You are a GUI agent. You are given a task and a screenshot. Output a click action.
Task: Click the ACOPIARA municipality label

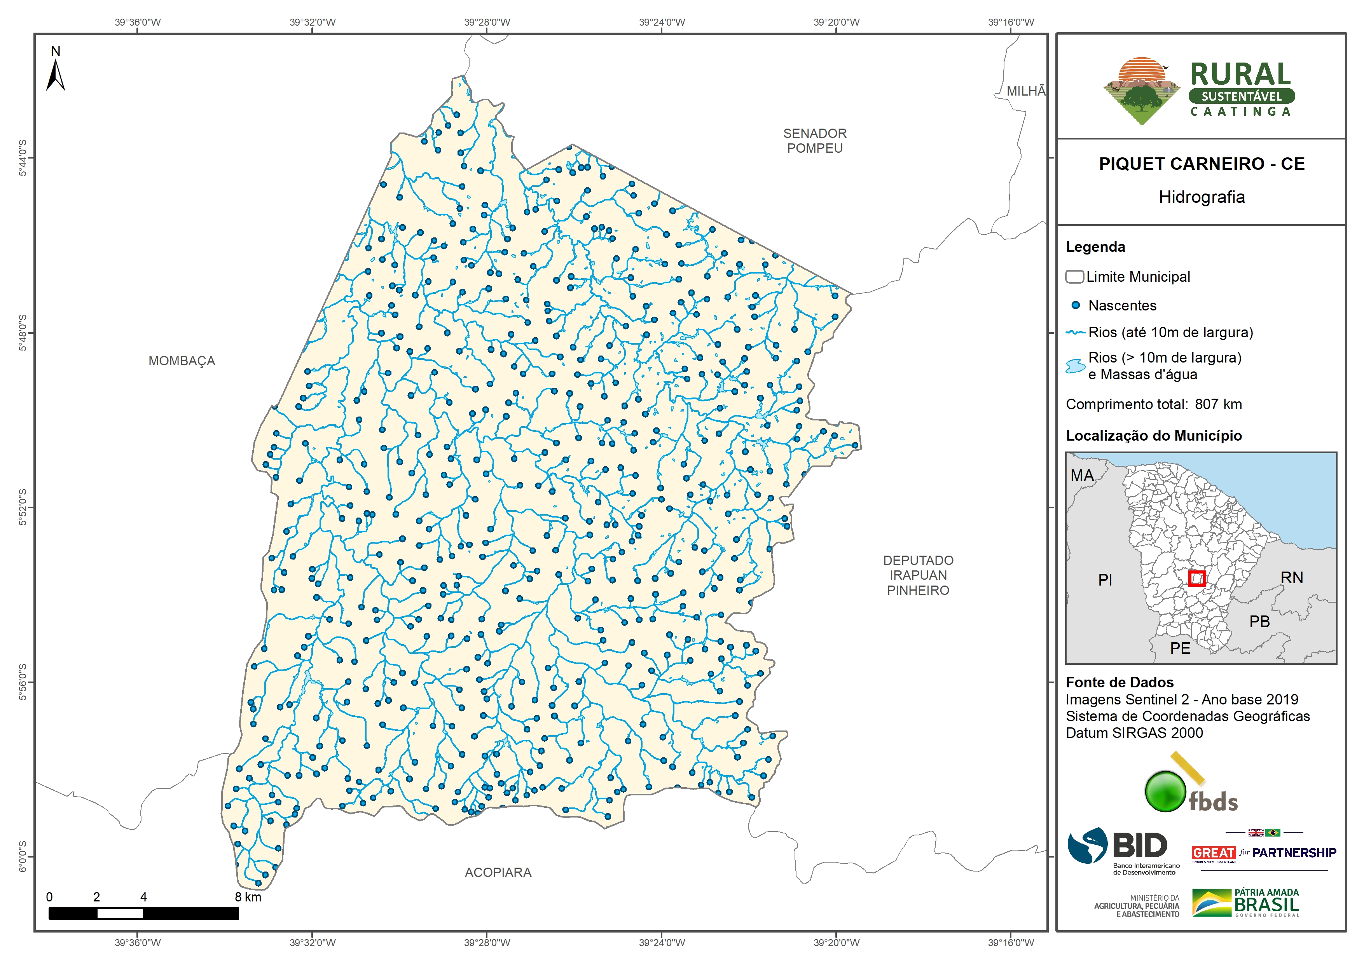coord(498,873)
